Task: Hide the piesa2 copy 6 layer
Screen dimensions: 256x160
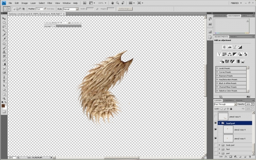Action: click(215, 138)
